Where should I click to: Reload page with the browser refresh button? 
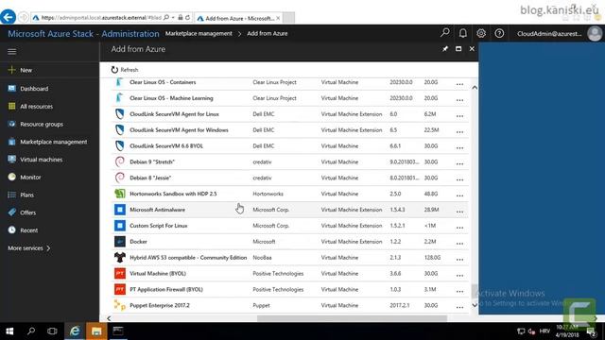(x=187, y=18)
